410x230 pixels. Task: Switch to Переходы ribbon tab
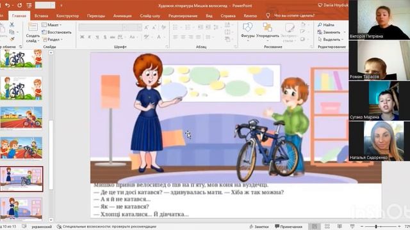point(96,15)
